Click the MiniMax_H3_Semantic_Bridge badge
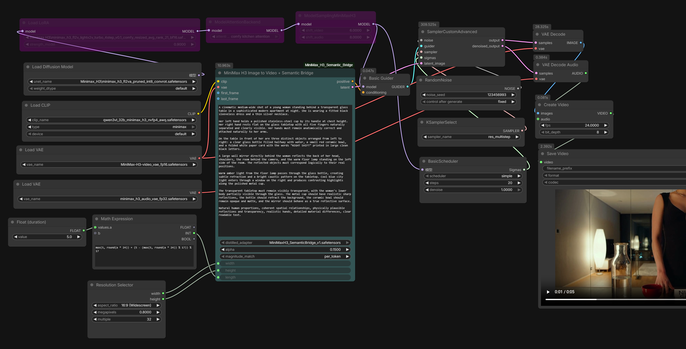The width and height of the screenshot is (686, 349). 329,65
